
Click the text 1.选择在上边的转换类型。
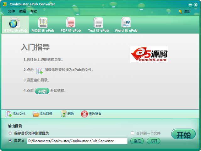coord(43,59)
